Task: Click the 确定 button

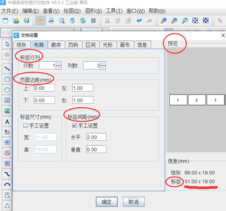Action: pos(107,202)
